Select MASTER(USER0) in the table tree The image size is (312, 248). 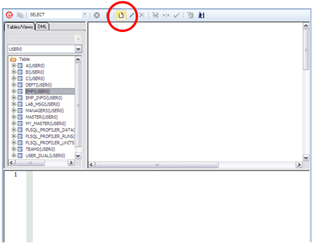41,117
